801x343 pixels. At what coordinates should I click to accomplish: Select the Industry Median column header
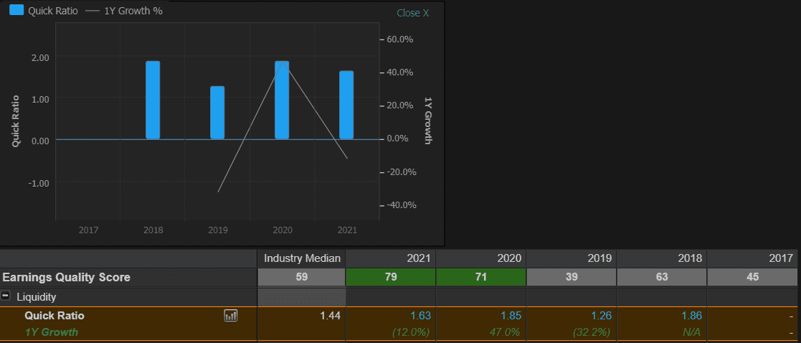pyautogui.click(x=302, y=258)
